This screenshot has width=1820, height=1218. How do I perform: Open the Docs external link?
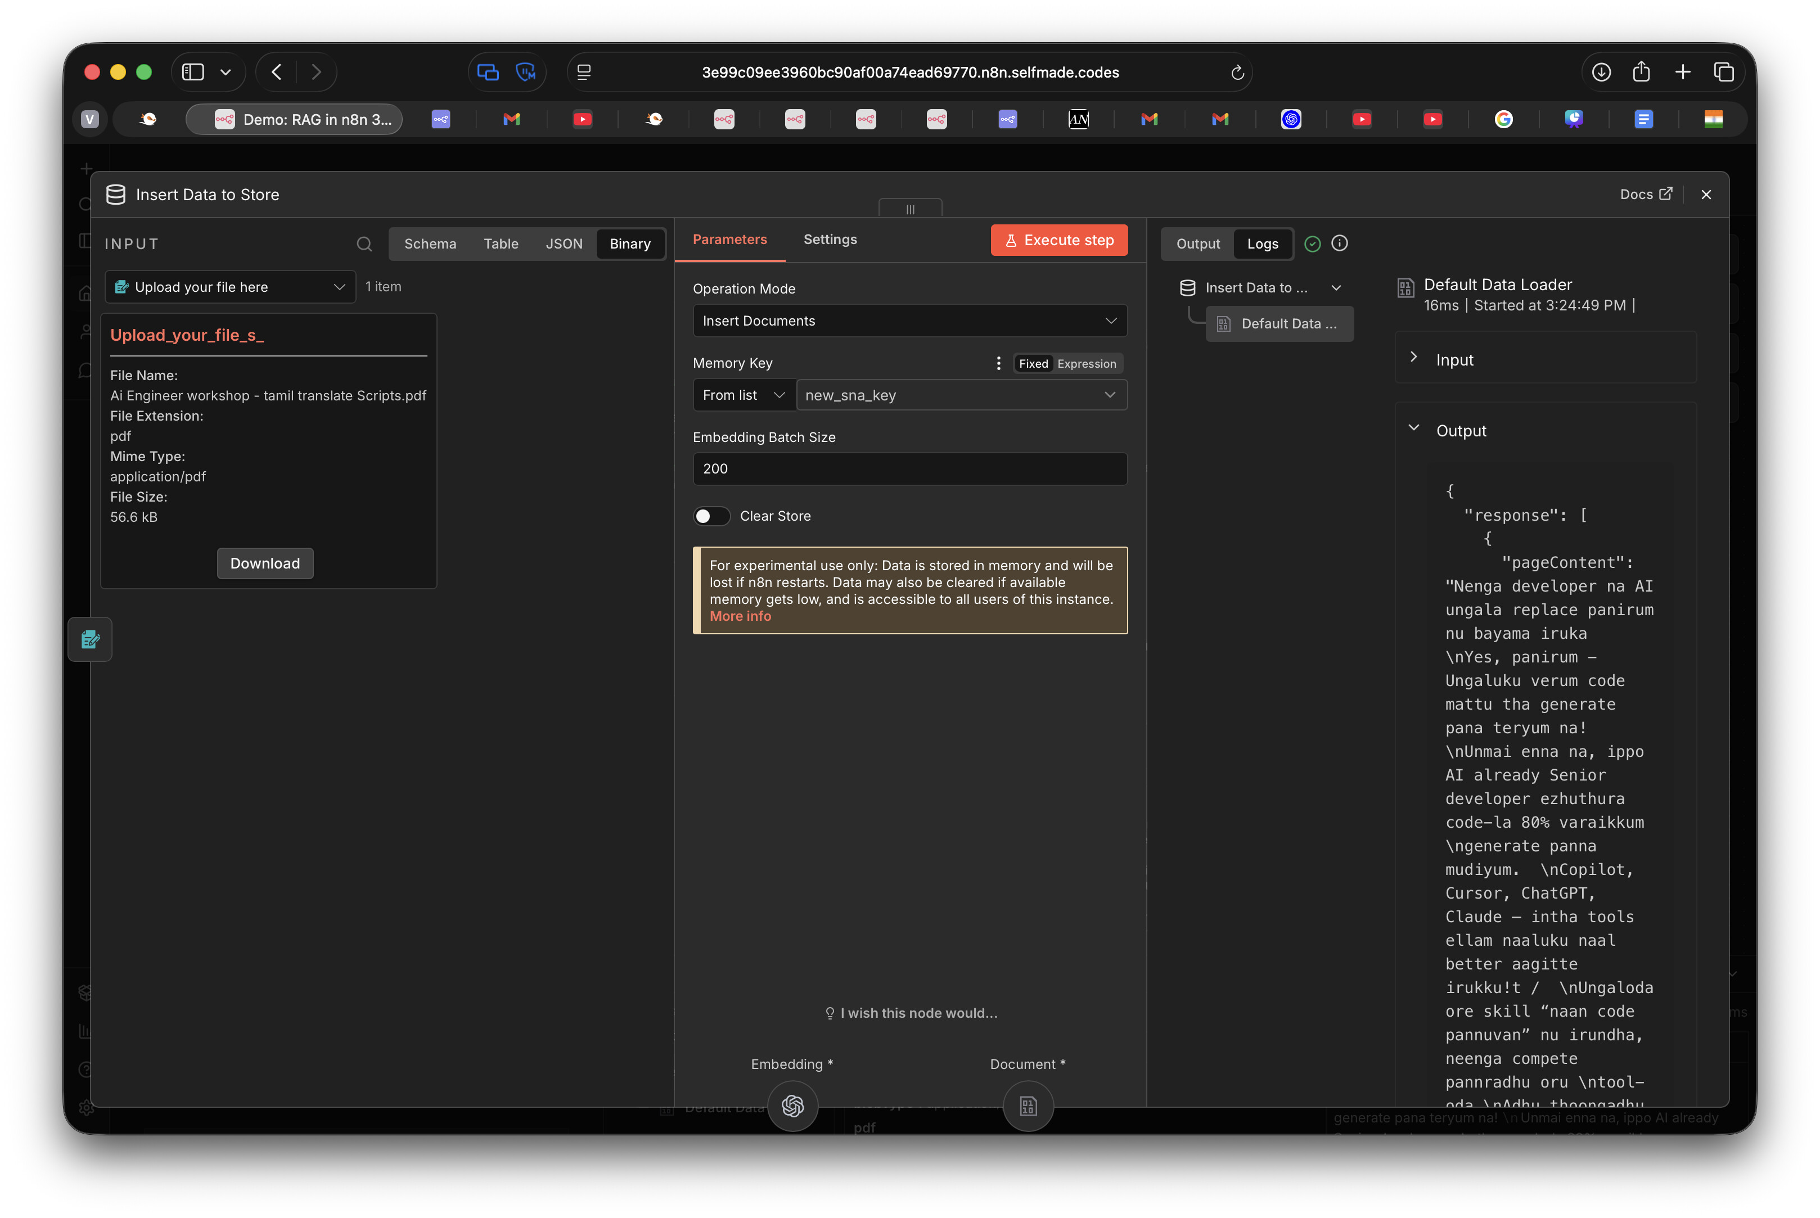(x=1645, y=194)
